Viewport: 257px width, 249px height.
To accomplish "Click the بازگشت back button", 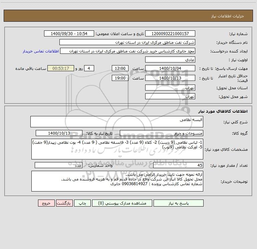I will pos(64,203).
